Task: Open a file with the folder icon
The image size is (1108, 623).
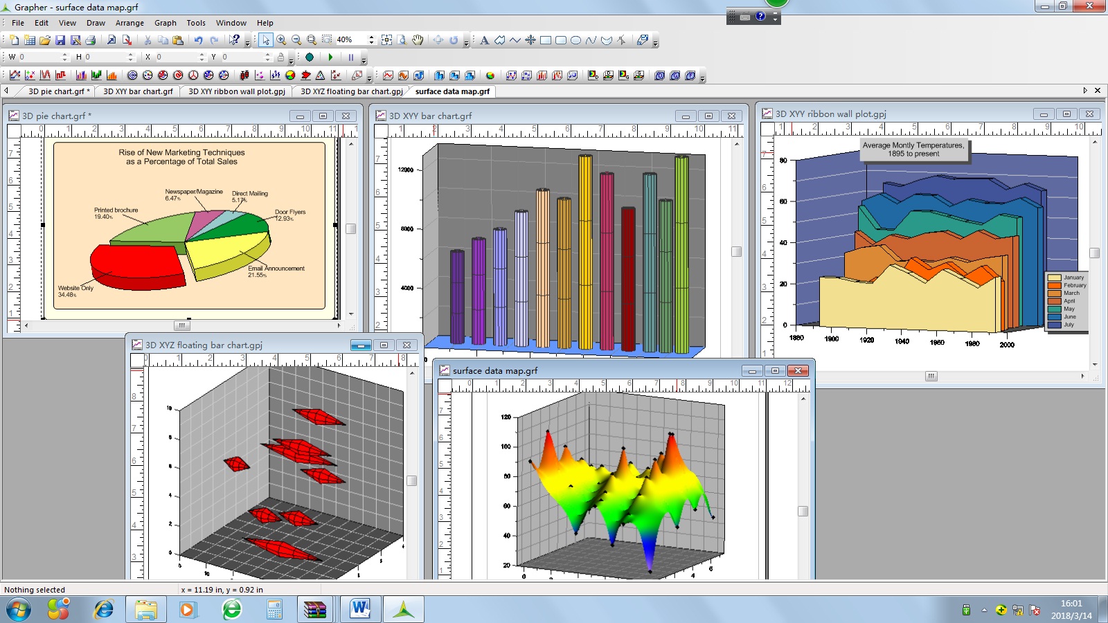Action: pos(45,40)
